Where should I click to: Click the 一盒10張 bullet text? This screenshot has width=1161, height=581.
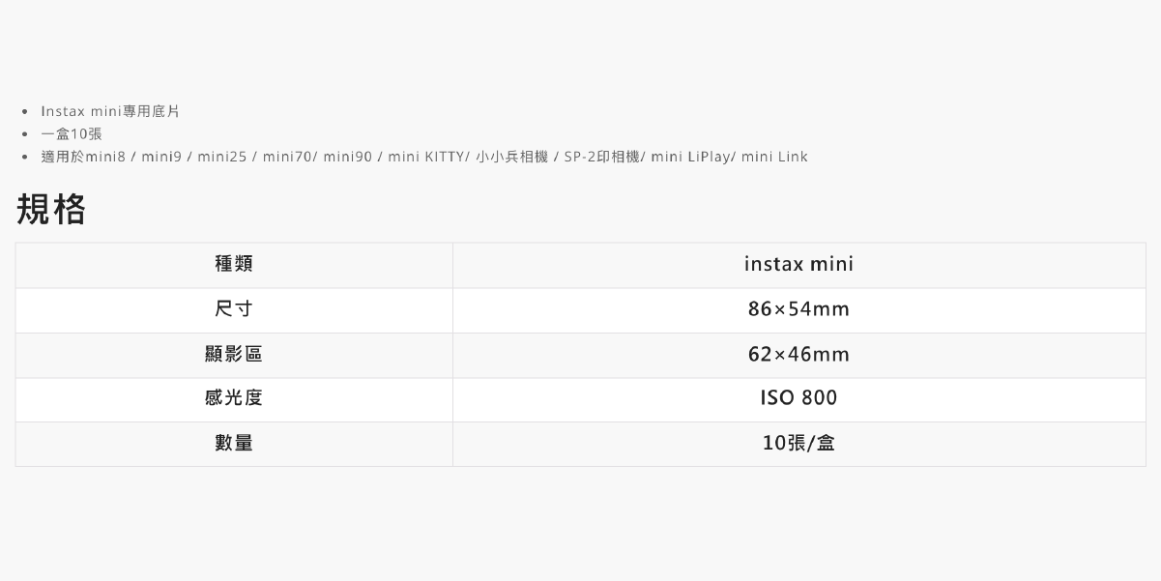(x=72, y=134)
